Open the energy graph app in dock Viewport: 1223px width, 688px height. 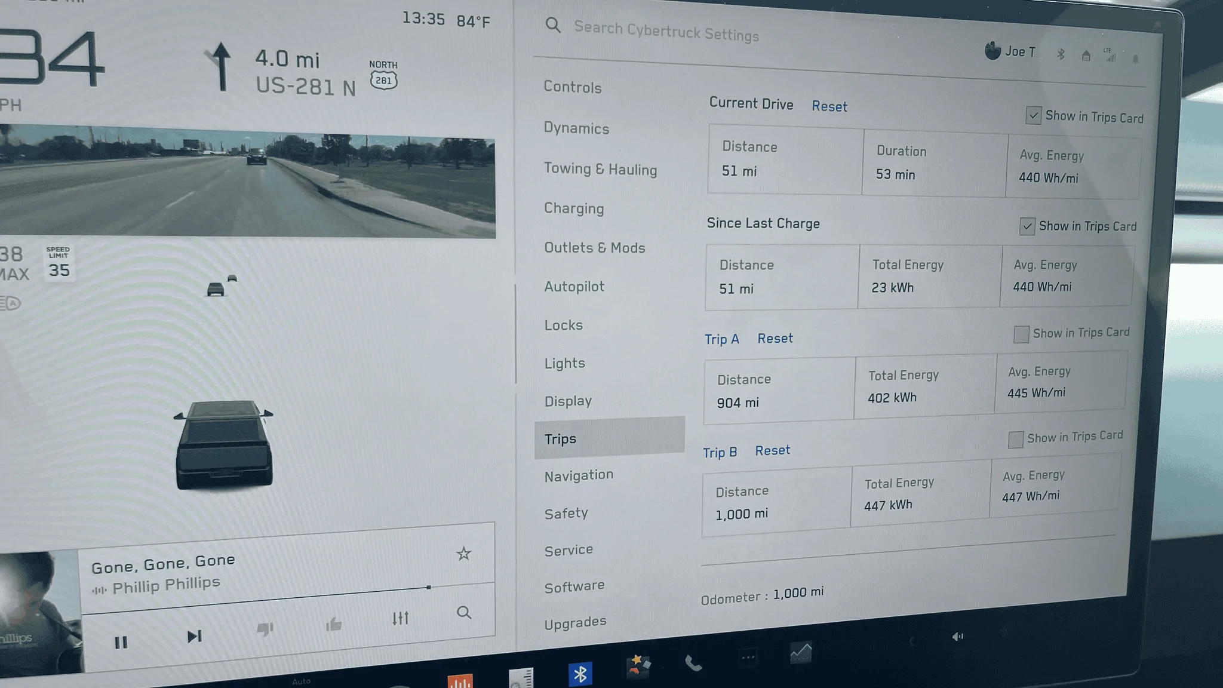point(801,652)
